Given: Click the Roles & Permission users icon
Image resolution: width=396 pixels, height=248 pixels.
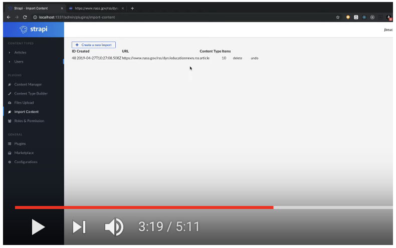Looking at the screenshot, I should [x=10, y=121].
